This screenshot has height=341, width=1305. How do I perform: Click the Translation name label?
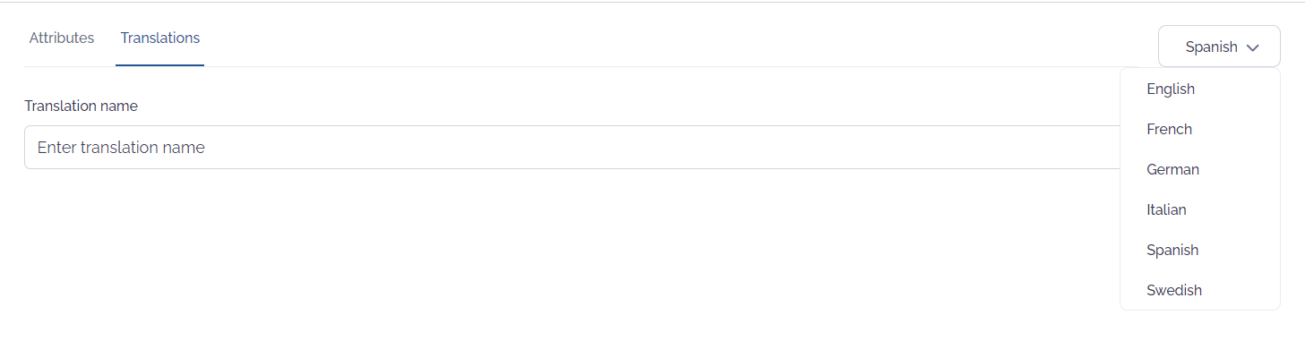pos(82,106)
